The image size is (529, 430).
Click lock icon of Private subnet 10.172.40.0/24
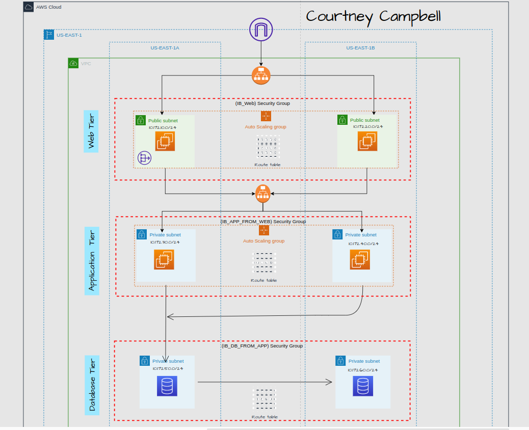pyautogui.click(x=337, y=234)
